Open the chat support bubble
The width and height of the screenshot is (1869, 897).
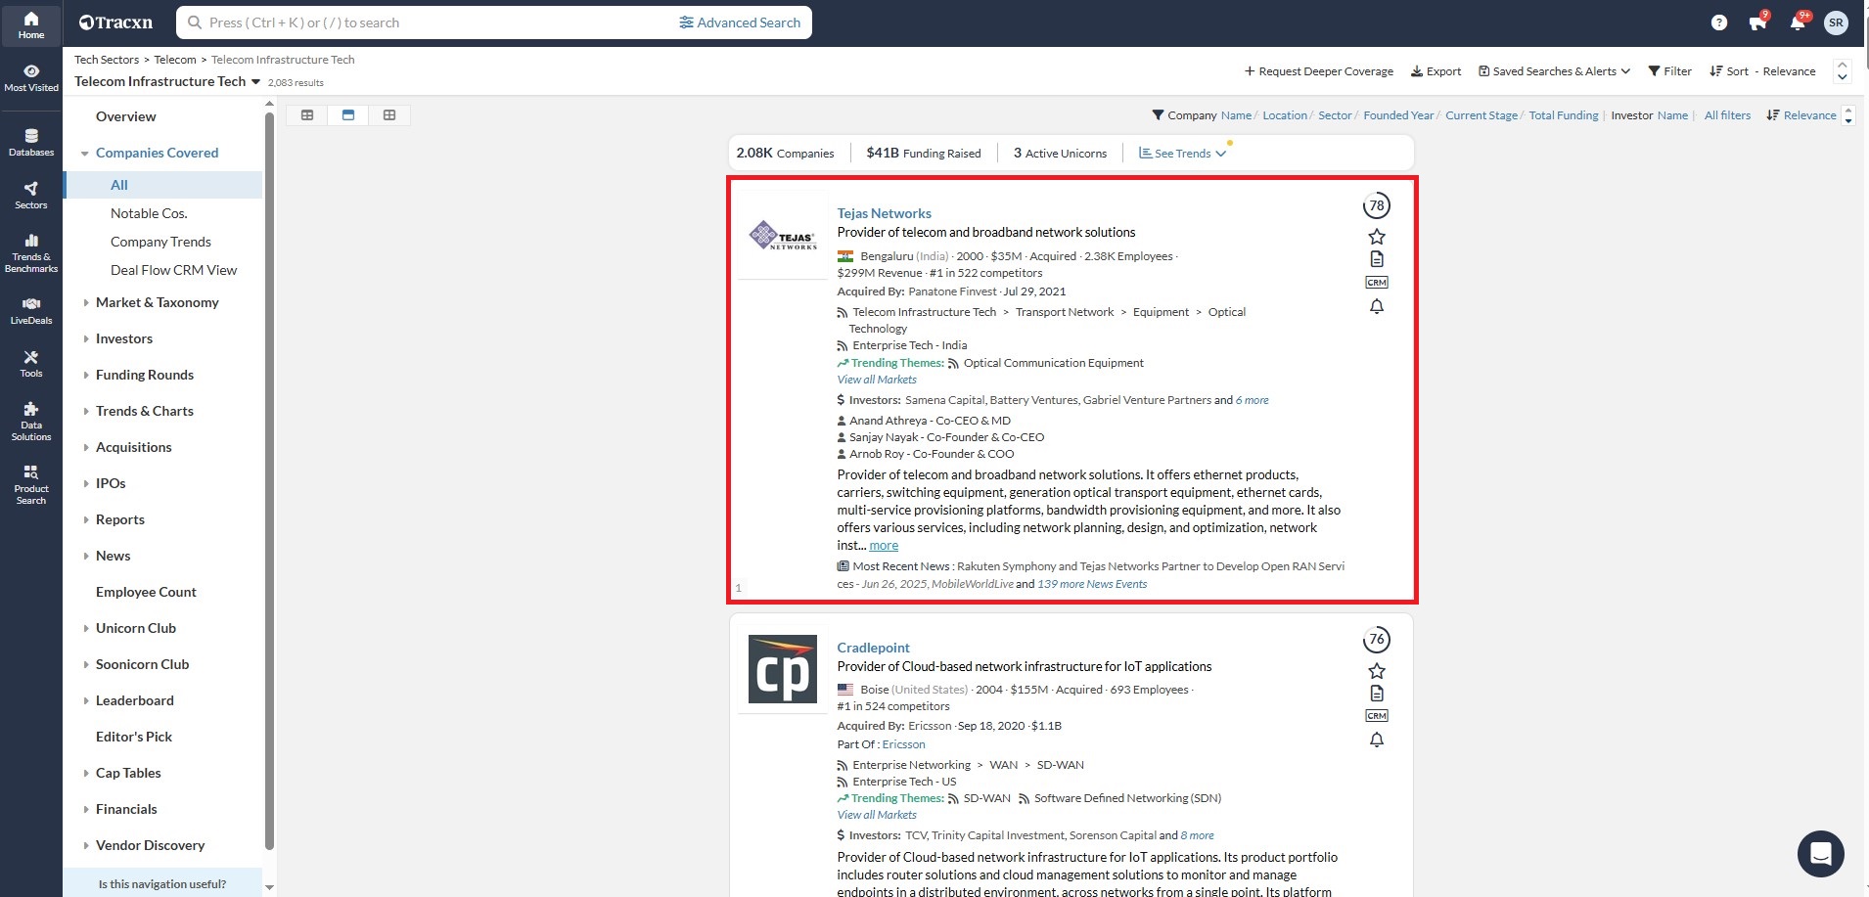(x=1820, y=854)
